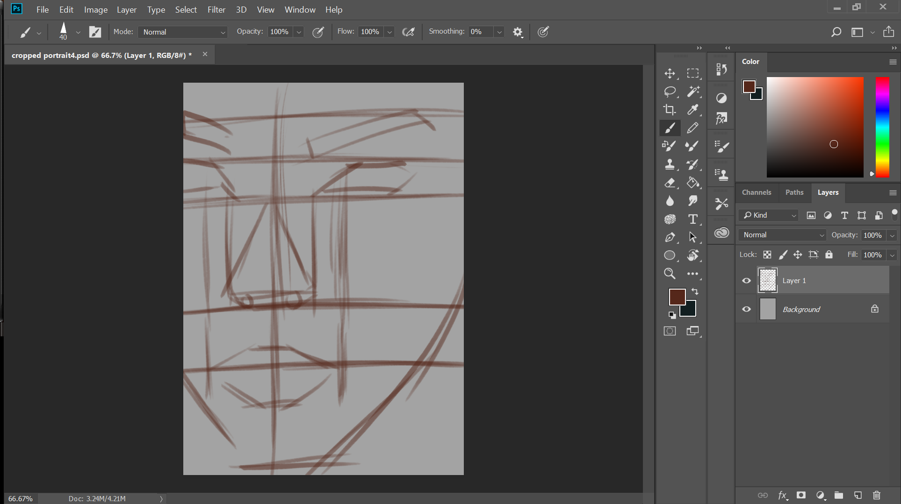The height and width of the screenshot is (504, 901).
Task: Select the Horizontal Type tool
Action: (x=692, y=219)
